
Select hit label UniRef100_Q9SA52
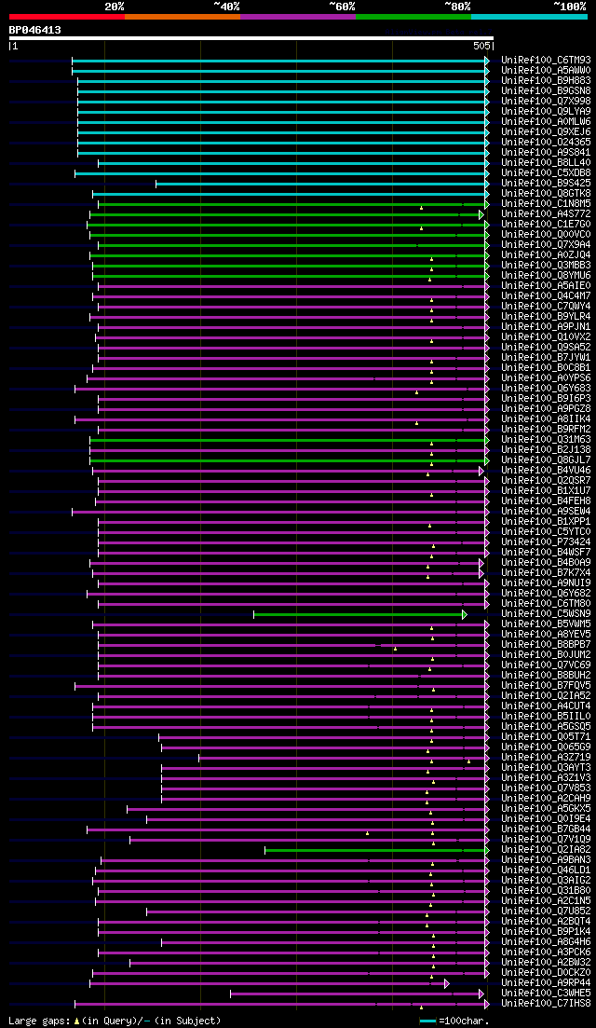tap(547, 348)
